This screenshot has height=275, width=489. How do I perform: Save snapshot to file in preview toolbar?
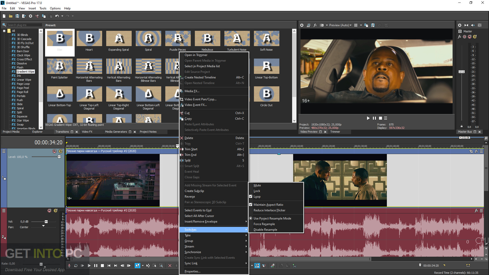point(373,25)
